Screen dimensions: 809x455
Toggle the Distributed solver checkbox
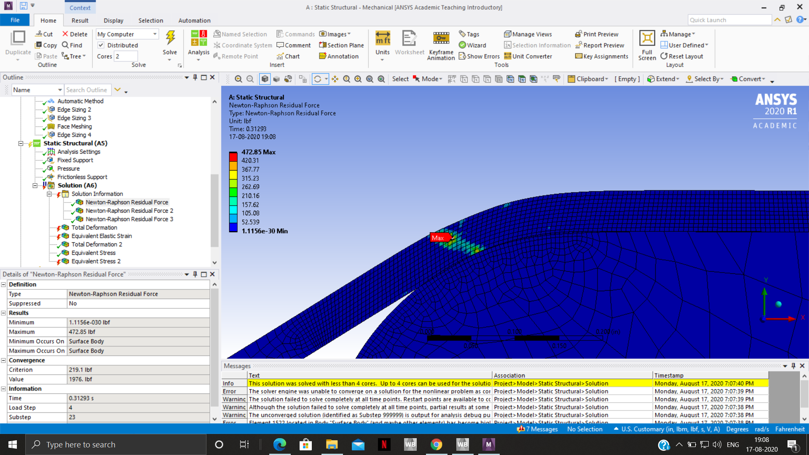(x=101, y=45)
